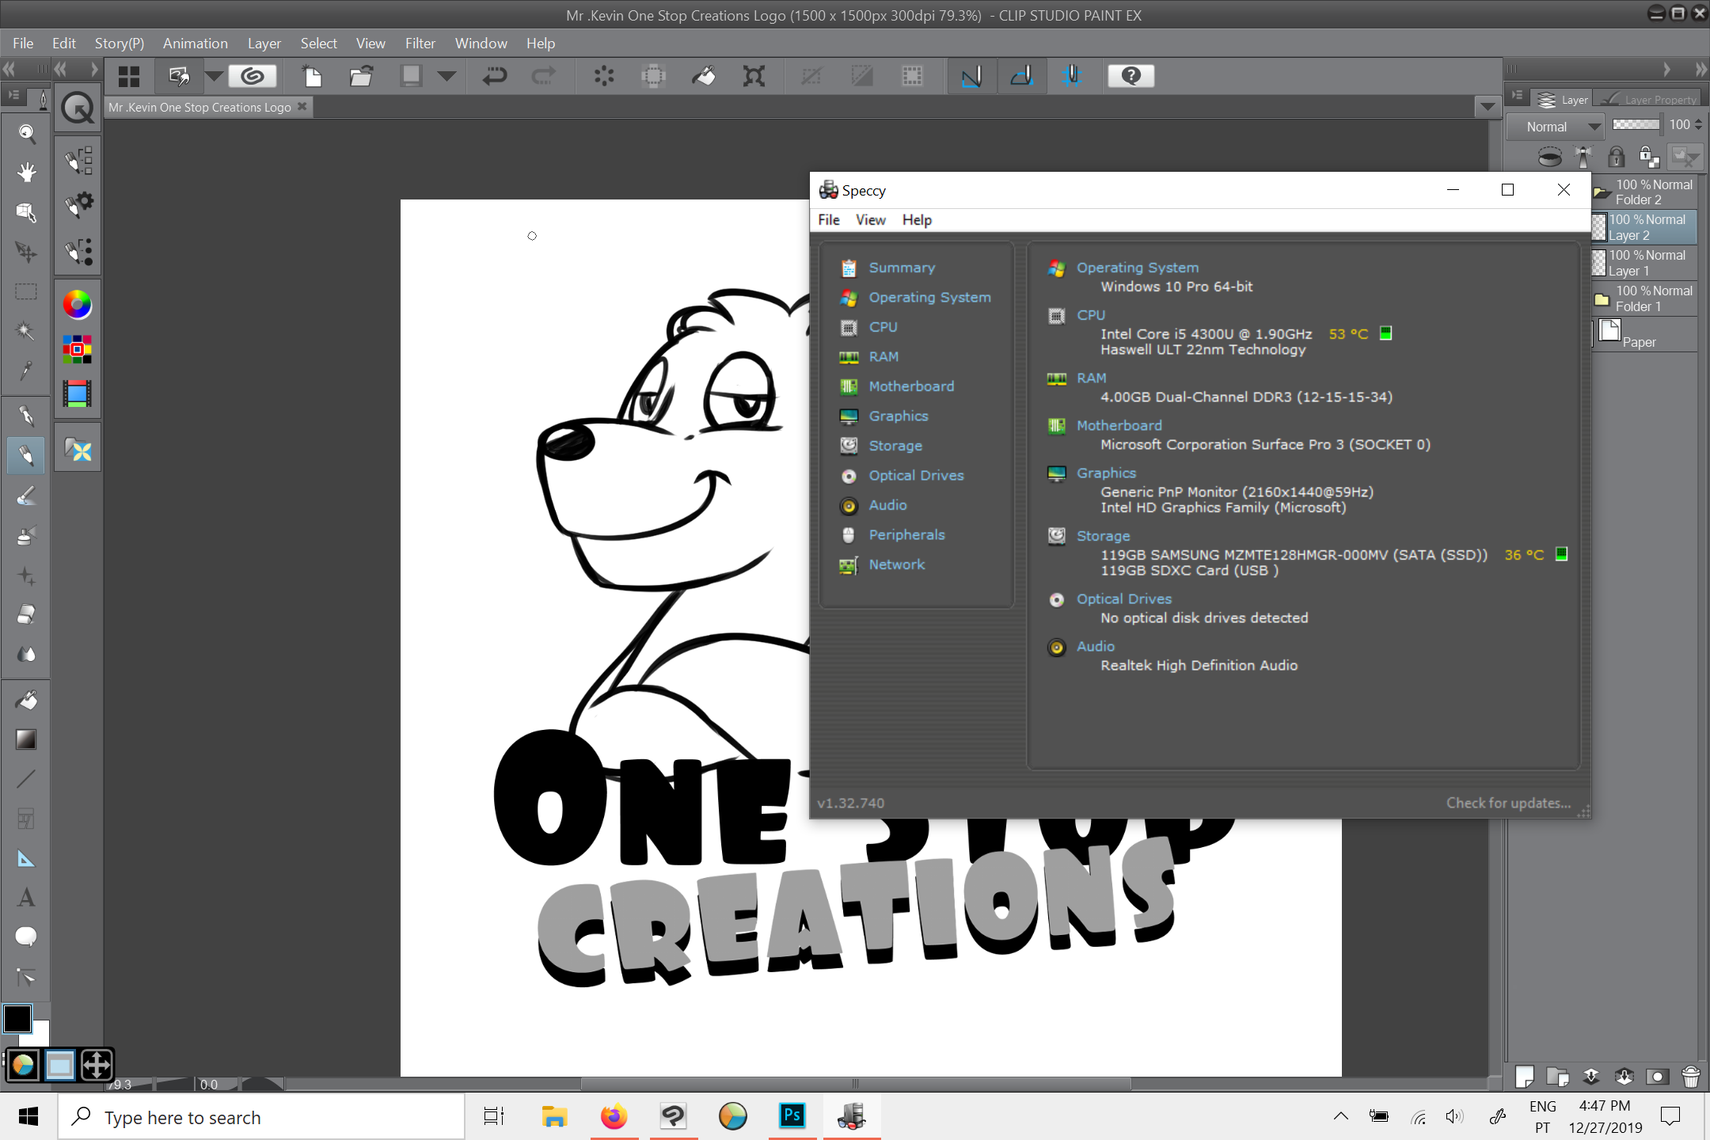
Task: Open the CLIP STUDIO launcher icon
Action: coord(253,76)
